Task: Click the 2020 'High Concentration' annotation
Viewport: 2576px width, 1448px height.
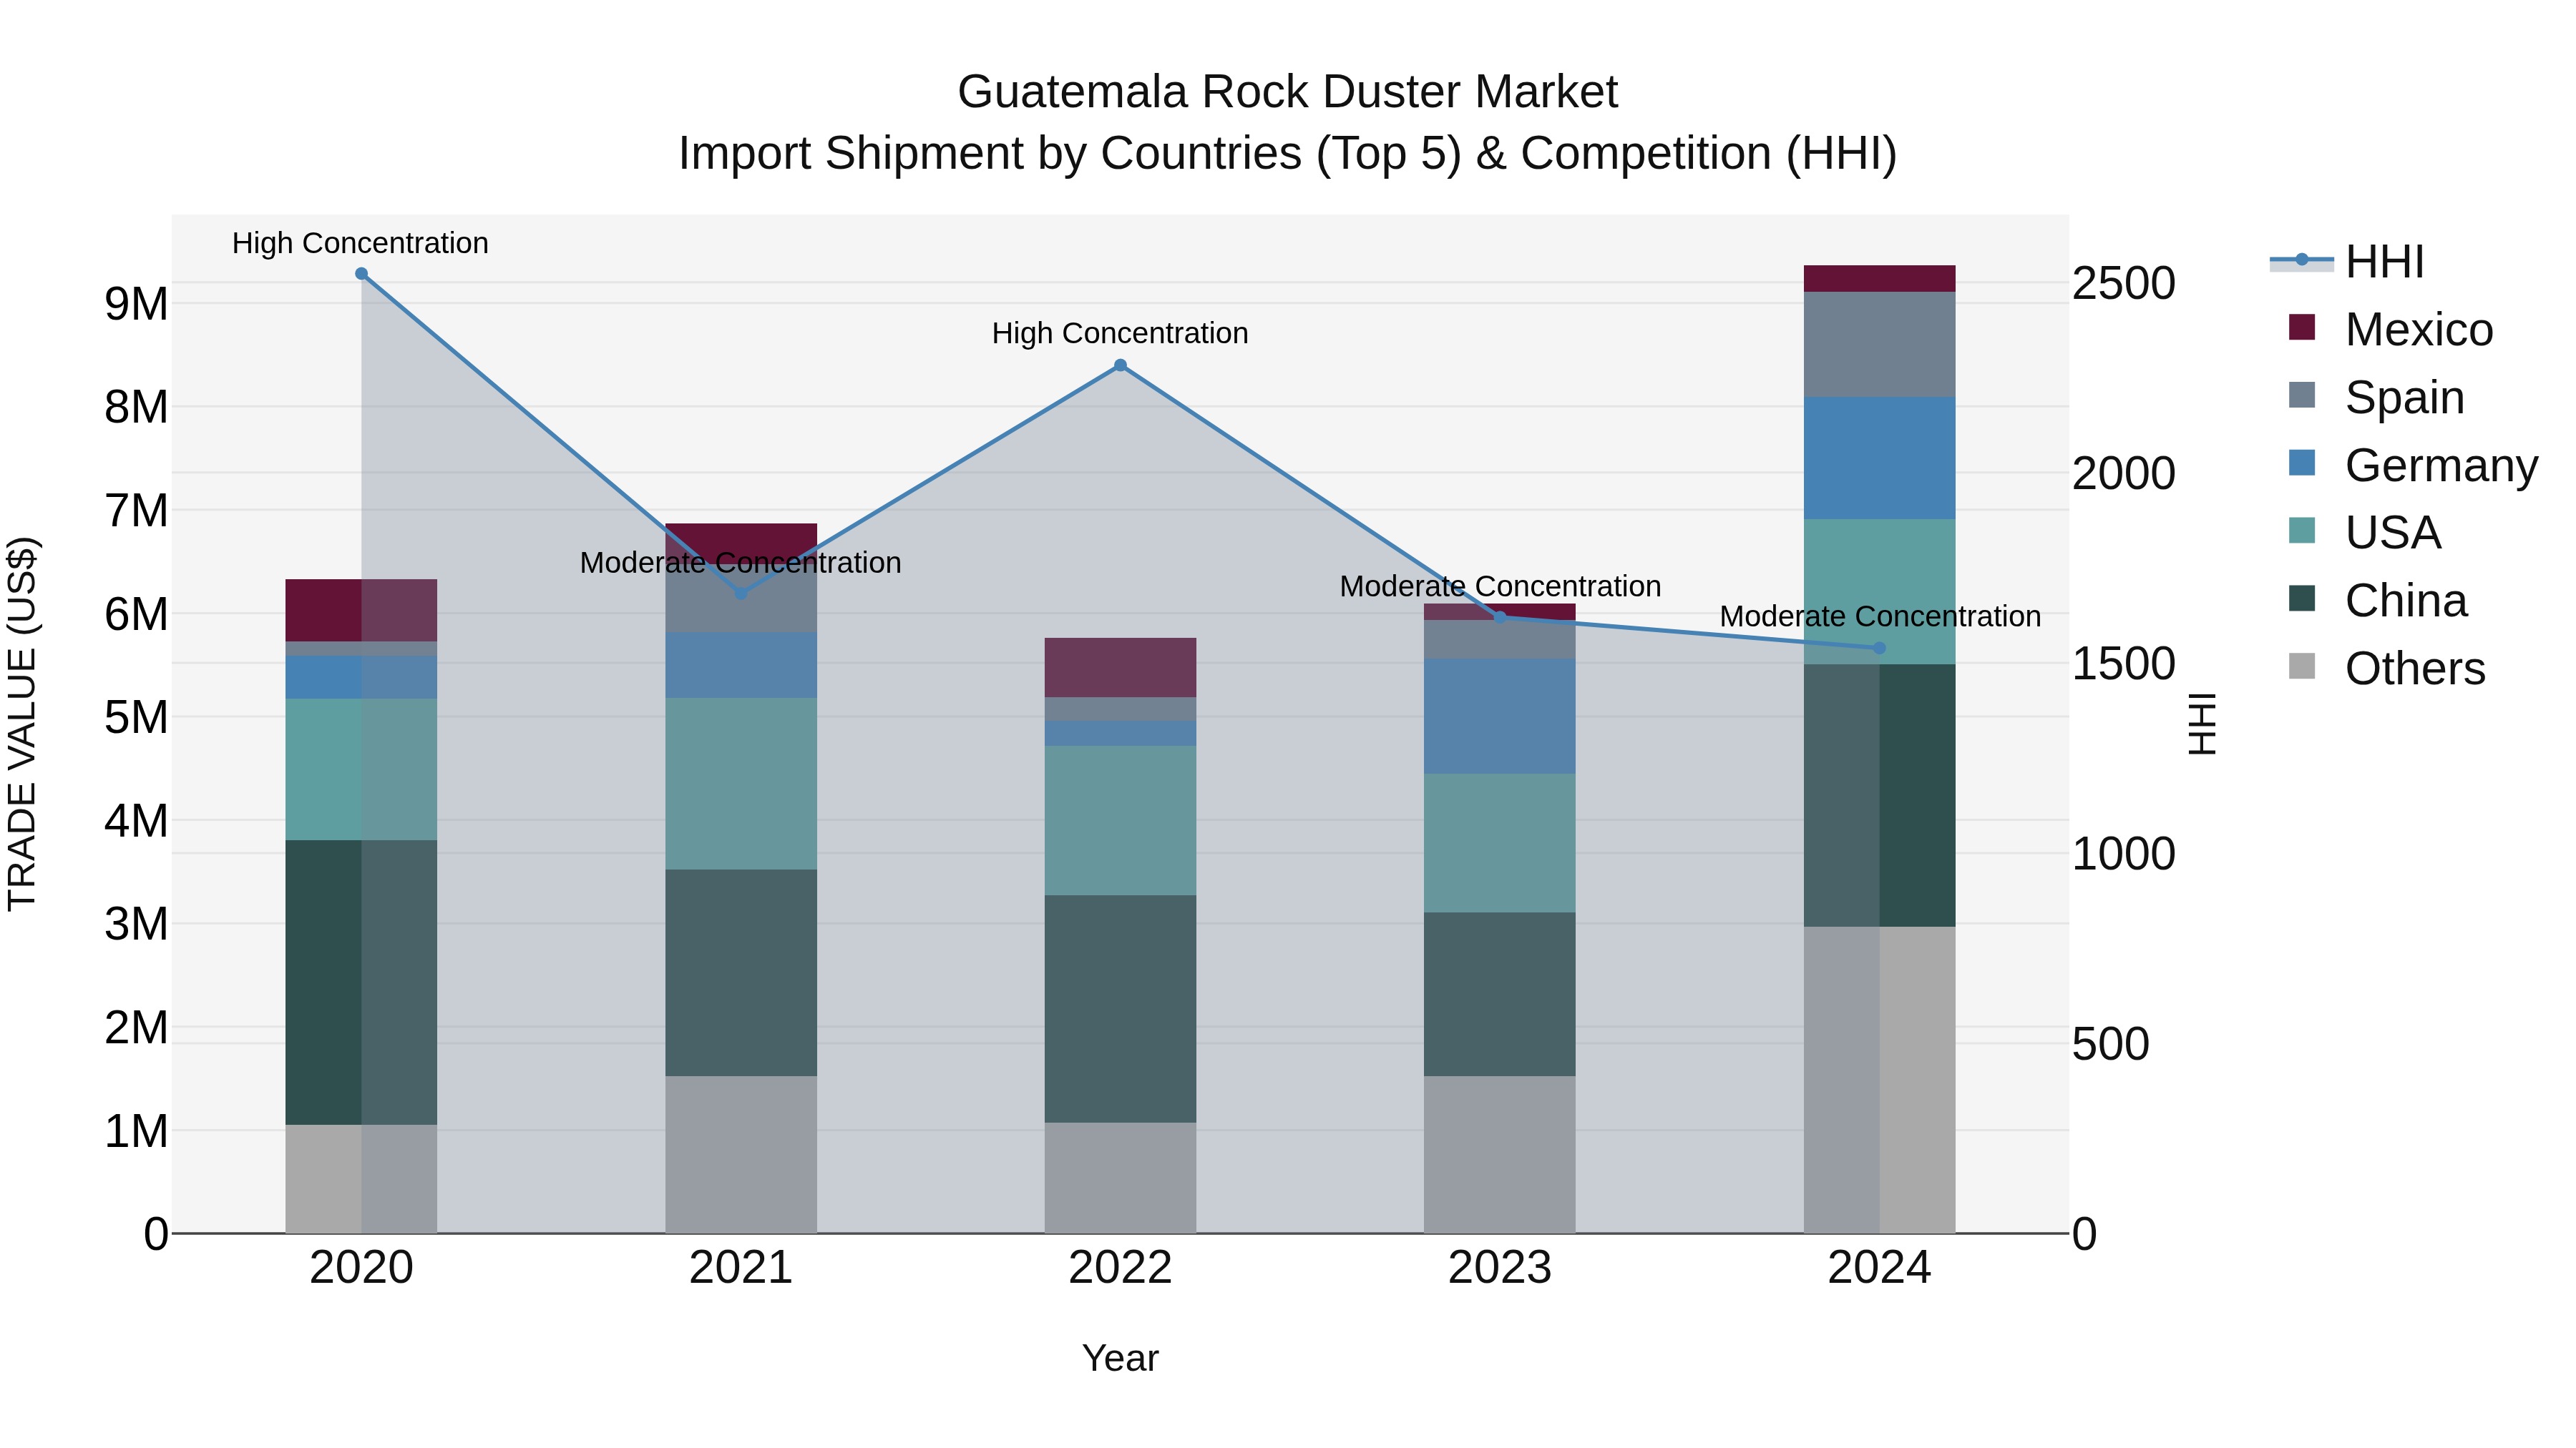Action: click(x=360, y=244)
